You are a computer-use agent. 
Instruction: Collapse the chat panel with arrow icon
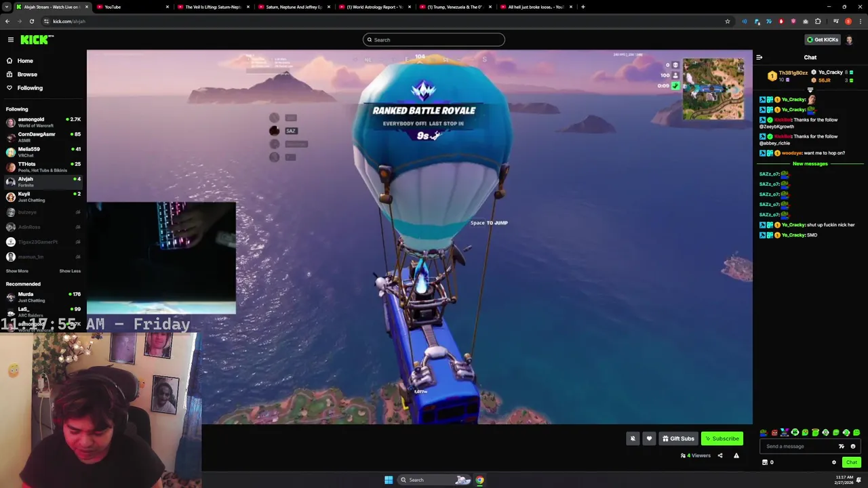click(759, 58)
